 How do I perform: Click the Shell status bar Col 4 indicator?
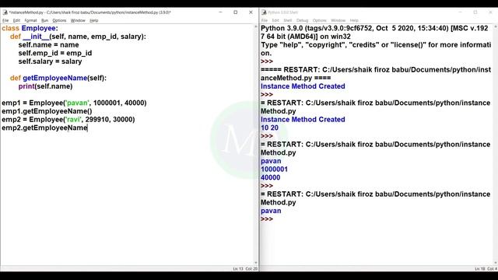click(x=492, y=268)
